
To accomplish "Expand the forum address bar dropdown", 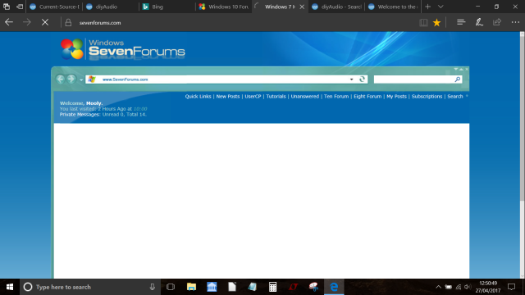I will [x=351, y=79].
